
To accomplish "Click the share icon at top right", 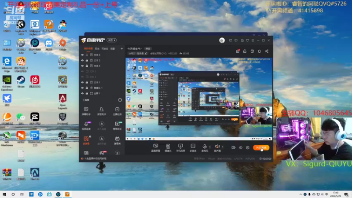I will (267, 51).
